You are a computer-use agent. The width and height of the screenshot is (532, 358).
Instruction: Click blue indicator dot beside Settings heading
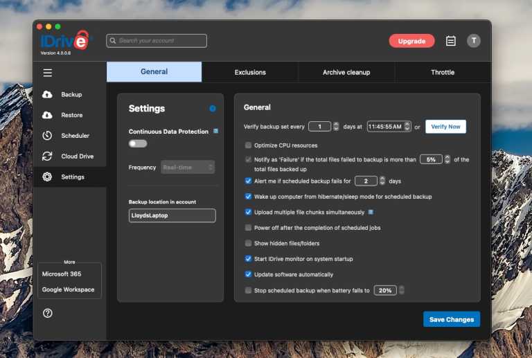point(213,109)
